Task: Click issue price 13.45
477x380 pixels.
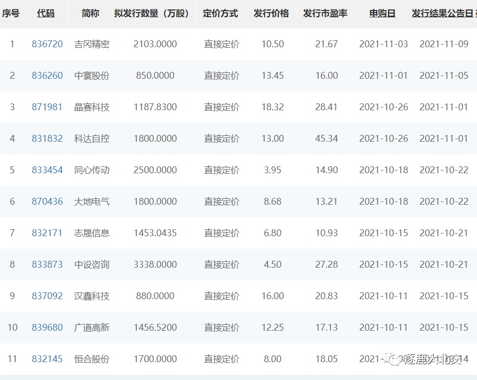Action: 273,76
